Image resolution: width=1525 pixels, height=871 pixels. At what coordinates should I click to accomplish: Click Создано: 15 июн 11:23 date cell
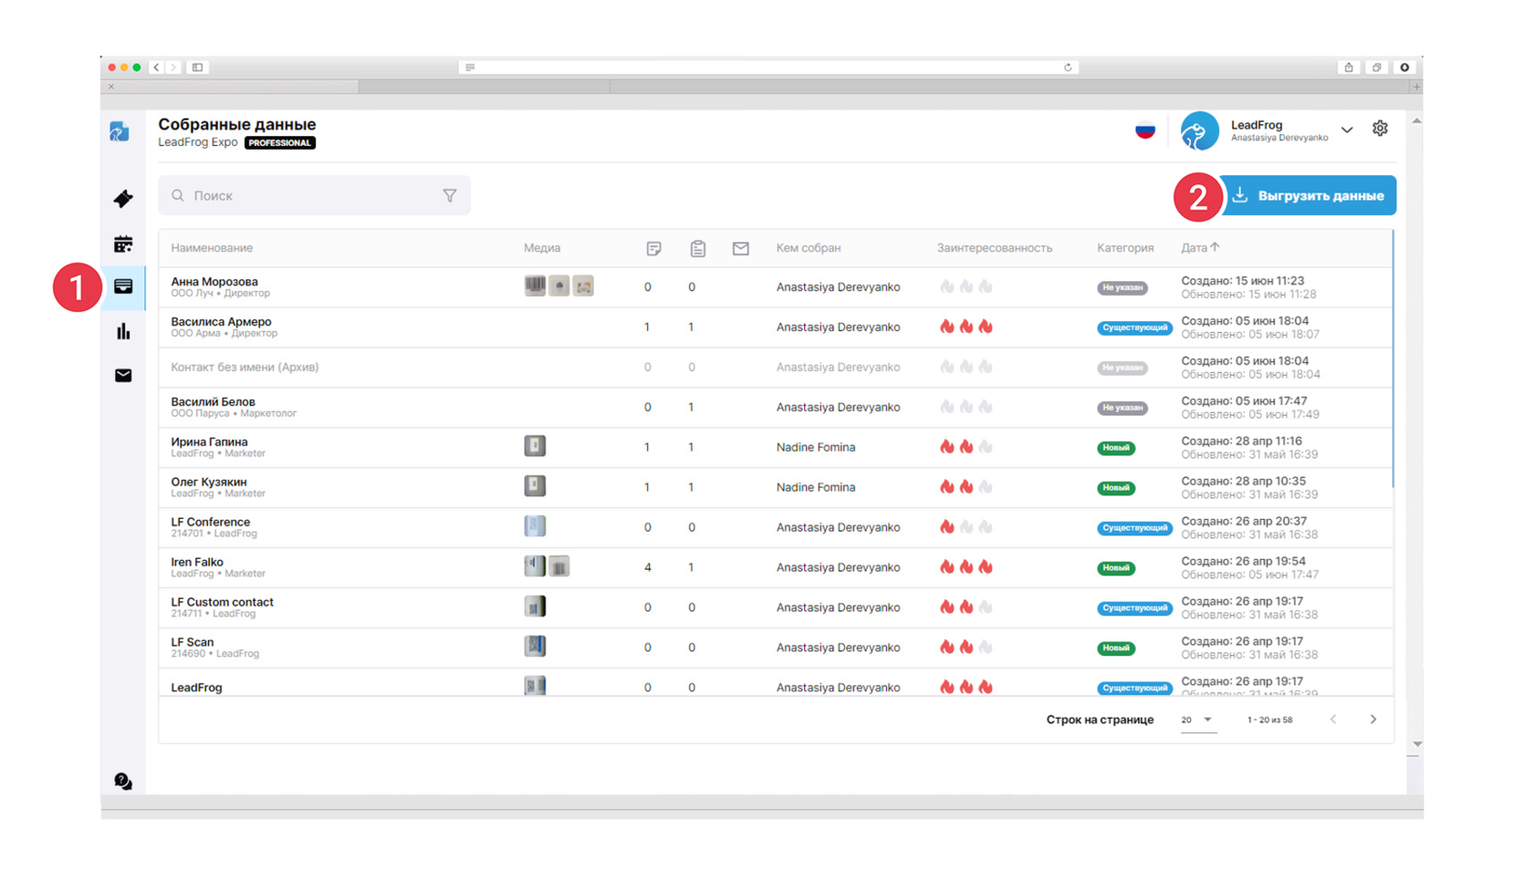pos(1243,280)
